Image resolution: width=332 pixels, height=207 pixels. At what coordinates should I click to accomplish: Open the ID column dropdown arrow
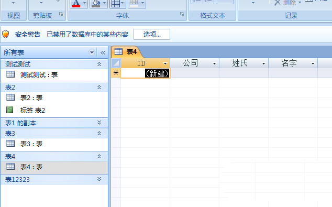click(165, 63)
